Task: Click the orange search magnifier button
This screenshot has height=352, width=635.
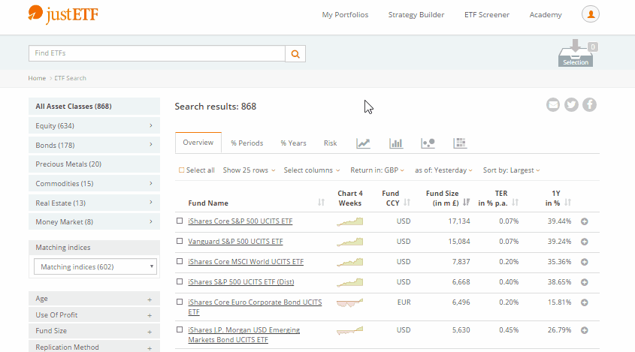Action: [295, 54]
